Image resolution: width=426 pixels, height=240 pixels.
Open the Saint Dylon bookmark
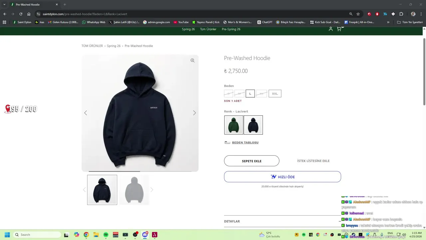22,22
